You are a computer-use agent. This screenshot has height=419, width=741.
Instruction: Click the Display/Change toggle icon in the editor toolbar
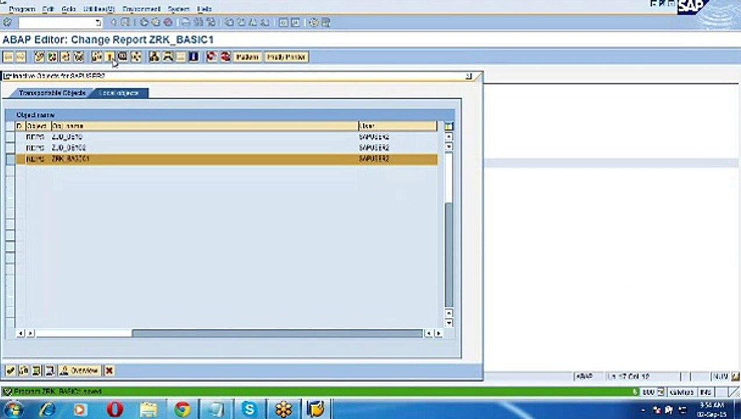(39, 57)
